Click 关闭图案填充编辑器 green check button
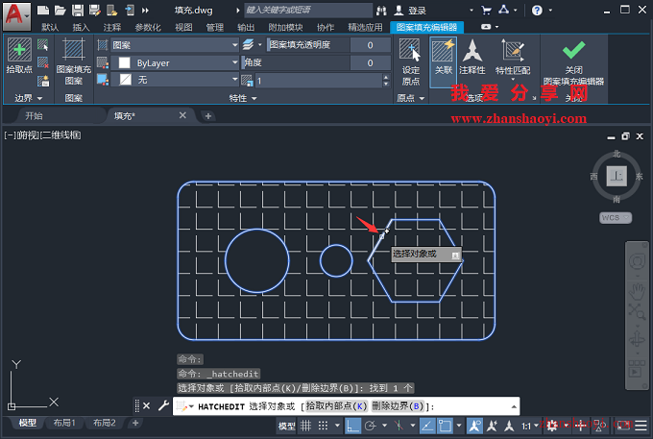This screenshot has width=653, height=439. tap(573, 62)
